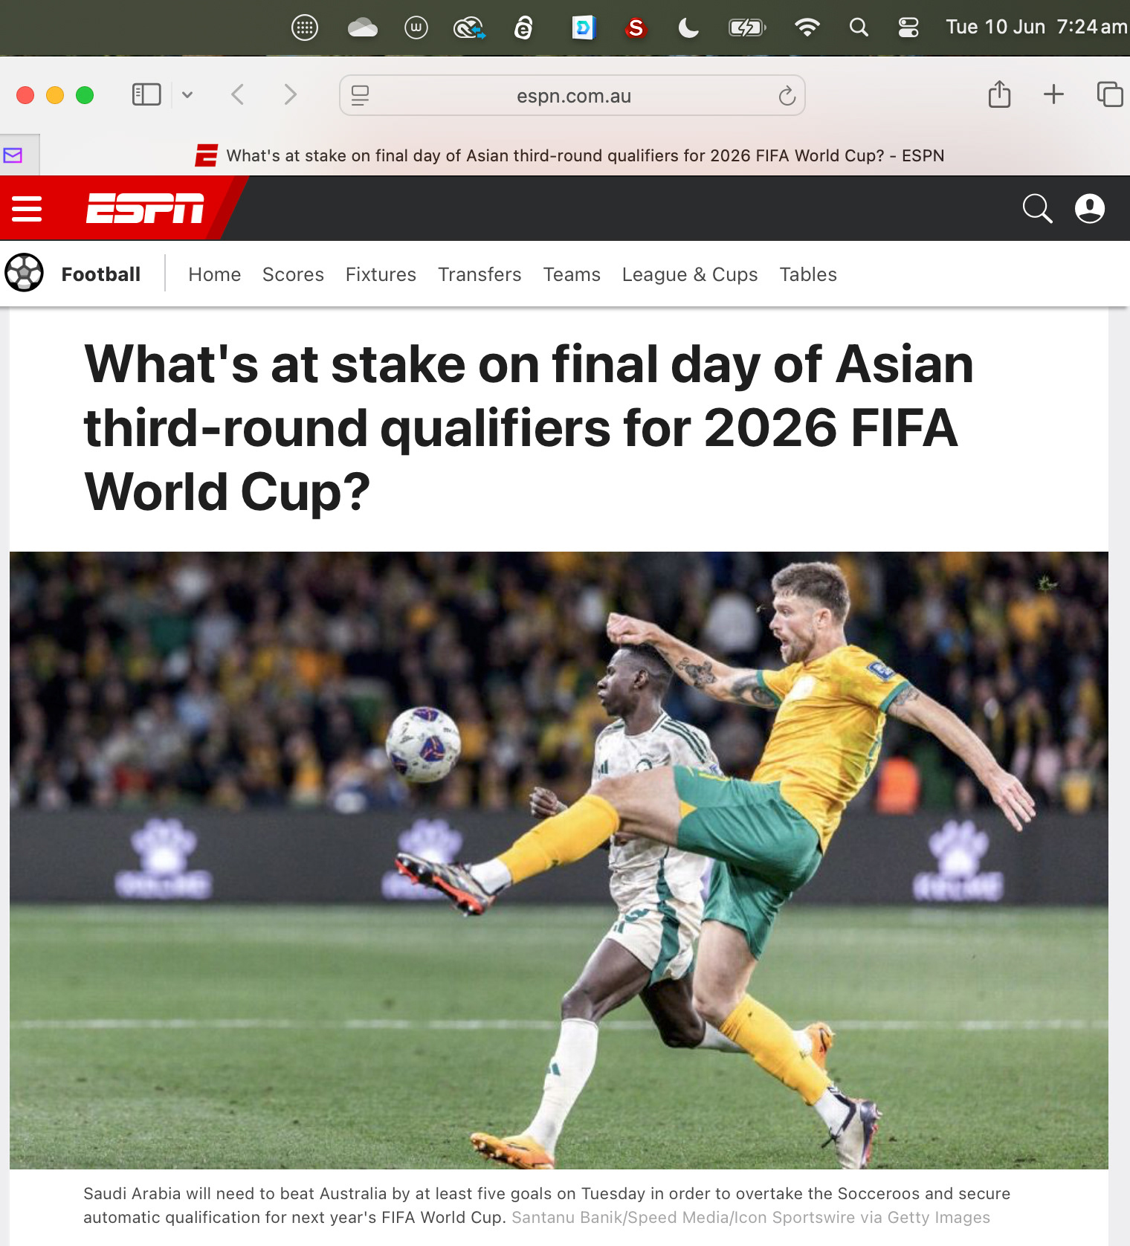
Task: Show Safari tab overview
Action: pyautogui.click(x=1110, y=94)
